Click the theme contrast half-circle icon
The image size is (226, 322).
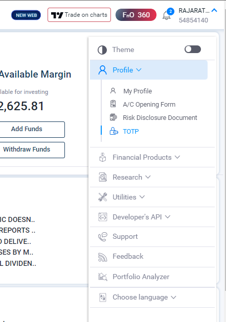(102, 50)
